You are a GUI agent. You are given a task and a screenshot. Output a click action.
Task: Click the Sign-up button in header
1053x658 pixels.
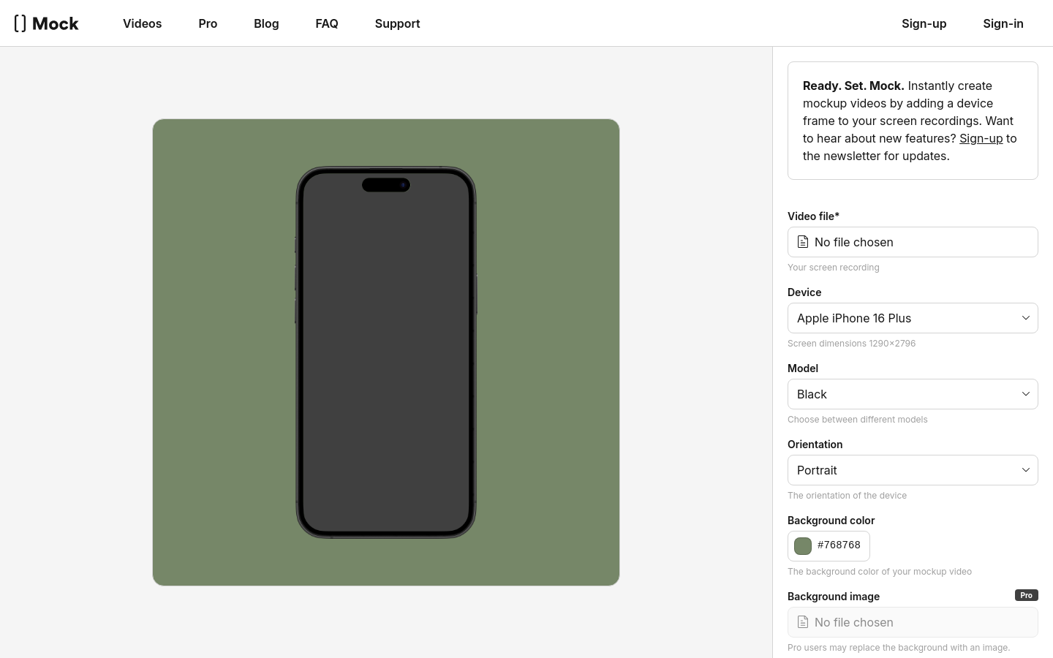tap(924, 23)
